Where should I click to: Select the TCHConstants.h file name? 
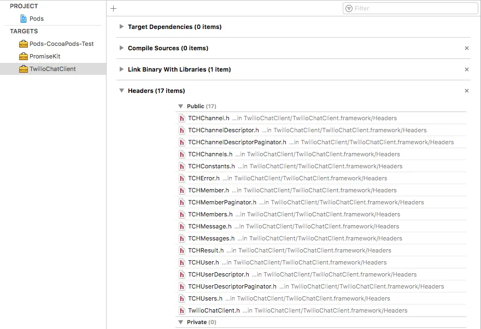(212, 166)
